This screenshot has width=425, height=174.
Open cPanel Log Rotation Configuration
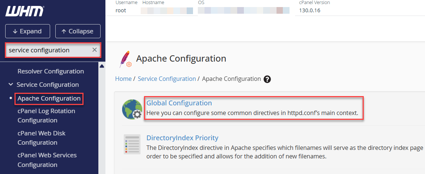46,115
